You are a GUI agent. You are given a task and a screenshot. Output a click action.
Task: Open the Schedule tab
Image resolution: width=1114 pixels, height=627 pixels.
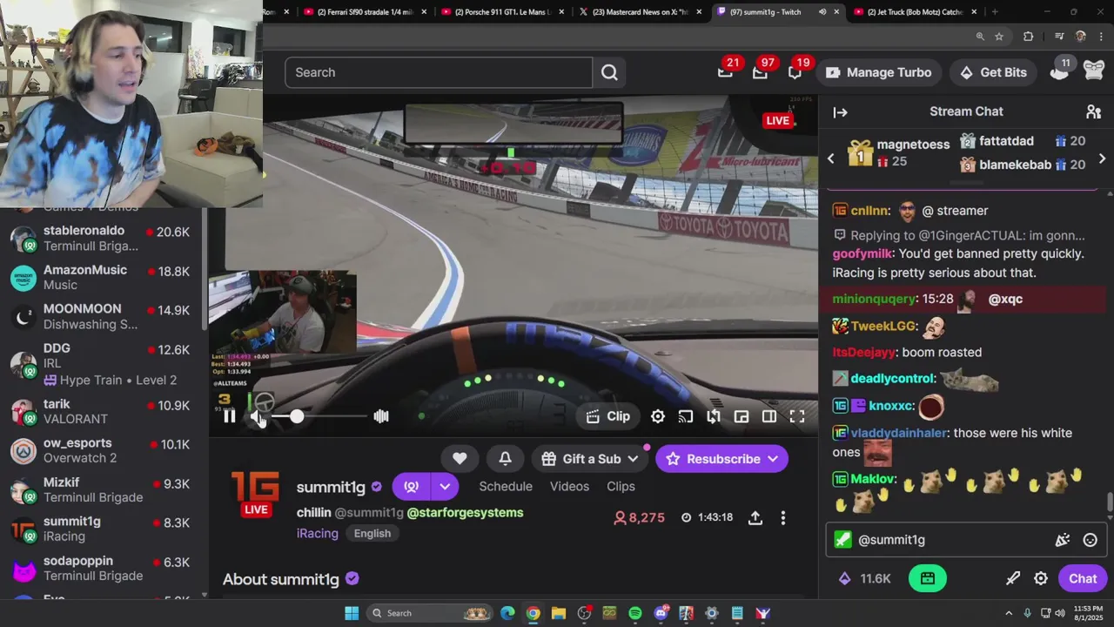[506, 486]
